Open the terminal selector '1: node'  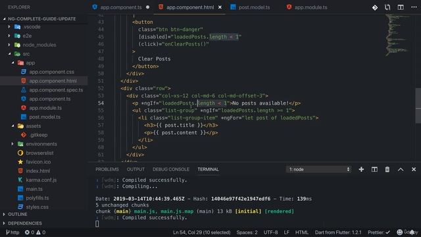click(x=318, y=169)
